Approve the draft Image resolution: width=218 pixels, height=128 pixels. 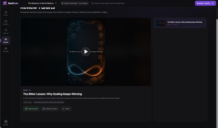(x=31, y=109)
